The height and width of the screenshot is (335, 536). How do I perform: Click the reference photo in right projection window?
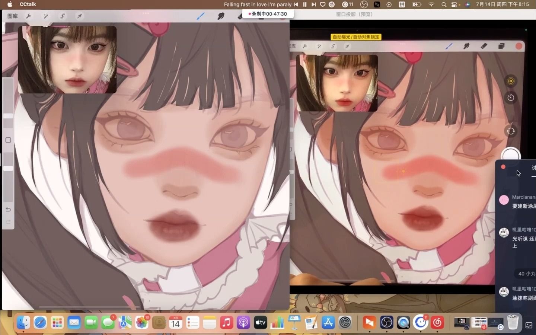pyautogui.click(x=337, y=83)
